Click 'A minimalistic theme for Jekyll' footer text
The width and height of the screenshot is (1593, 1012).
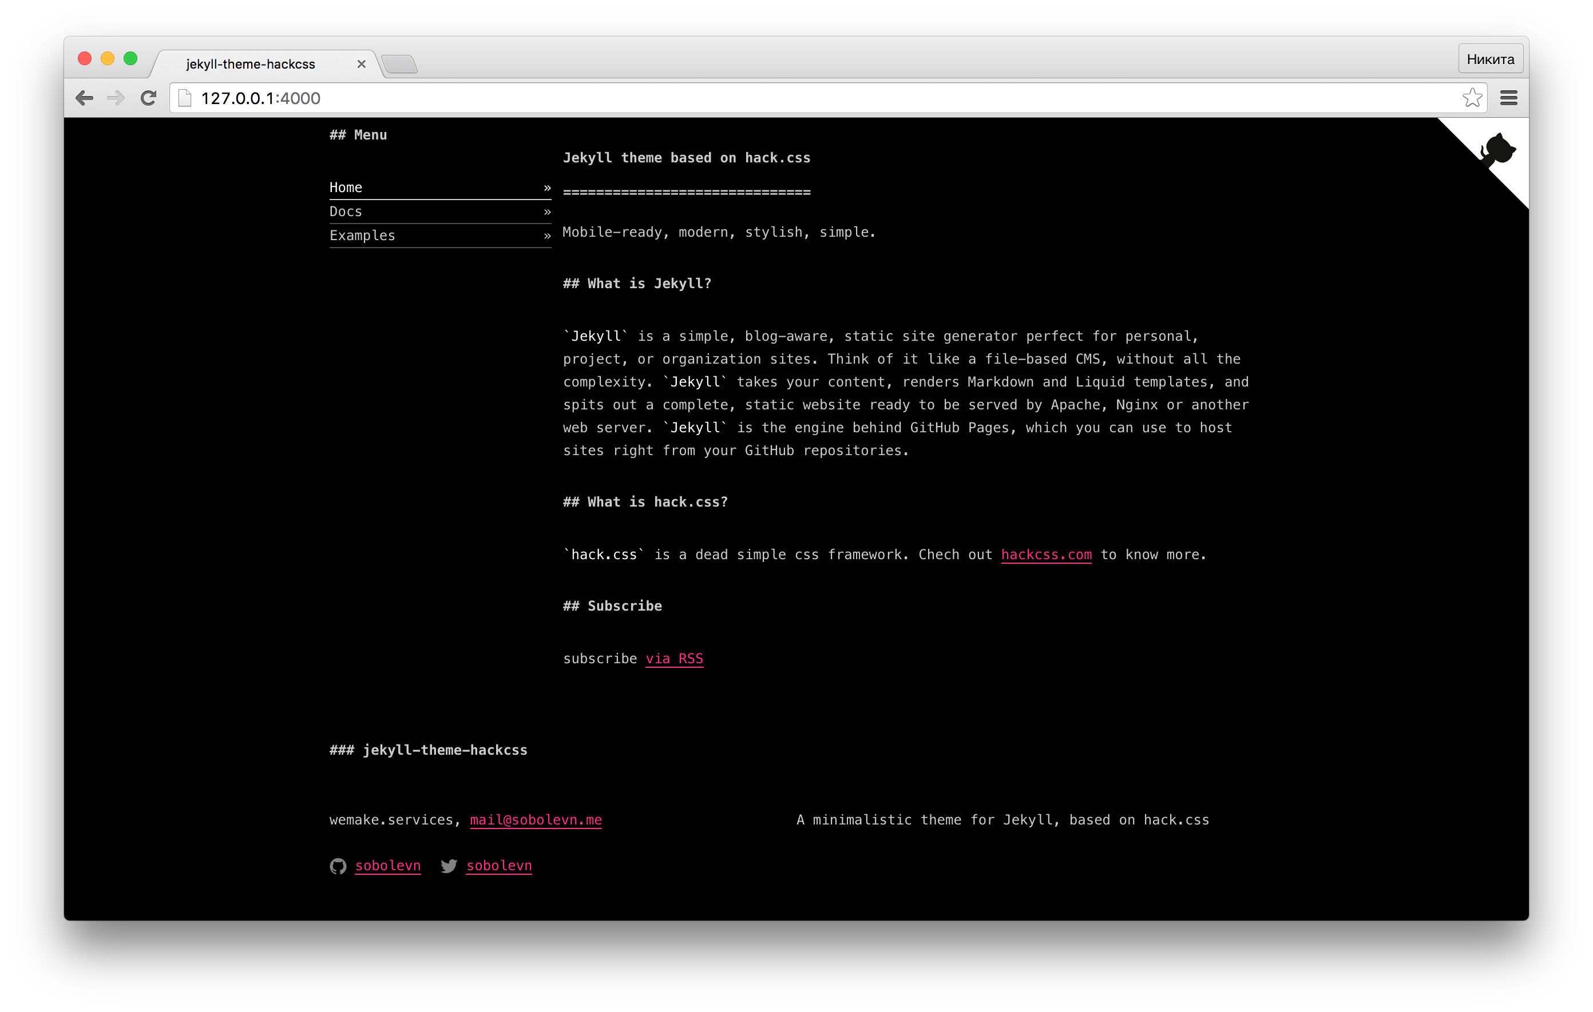(925, 820)
